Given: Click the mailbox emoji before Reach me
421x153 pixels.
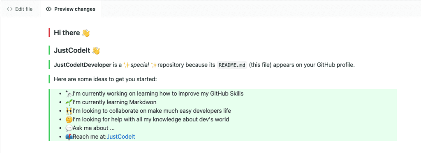Looking at the screenshot, I should 69,137.
